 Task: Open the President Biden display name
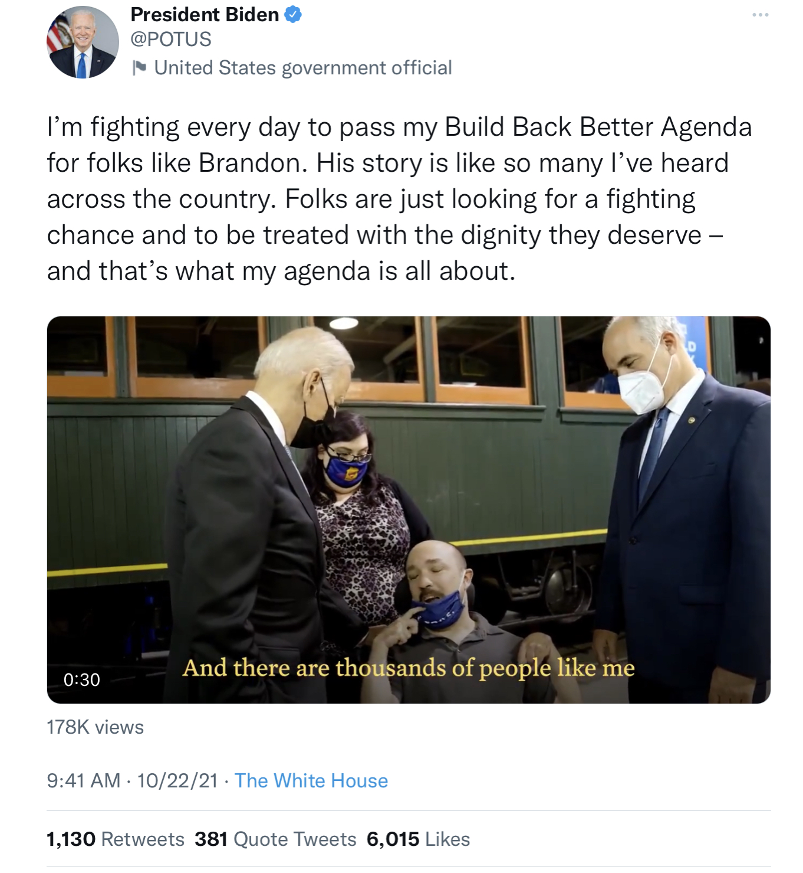pyautogui.click(x=205, y=15)
